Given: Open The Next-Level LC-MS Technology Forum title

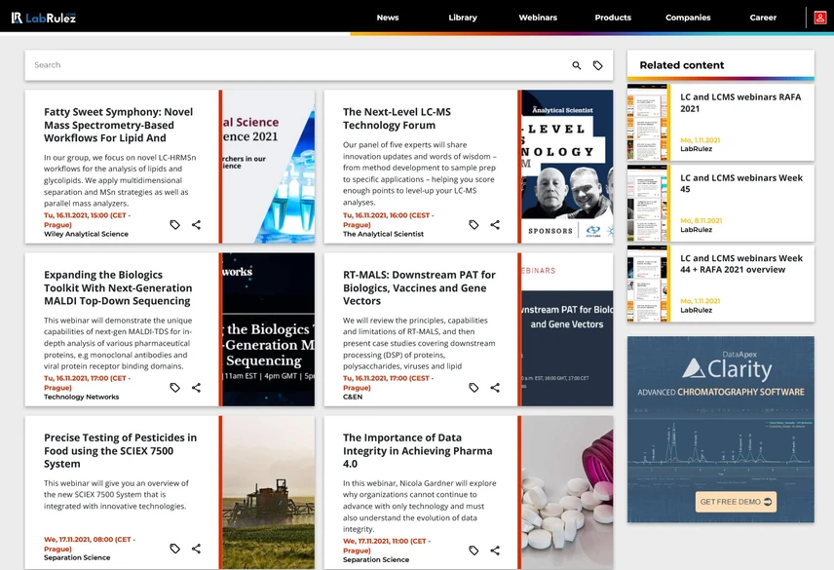Looking at the screenshot, I should pos(397,119).
